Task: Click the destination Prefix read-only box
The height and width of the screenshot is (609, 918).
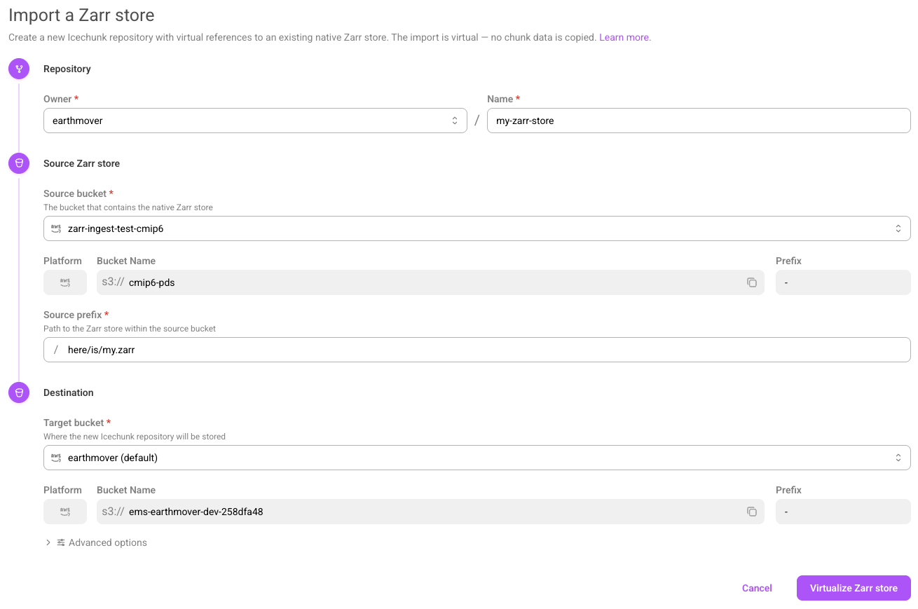Action: 843,512
